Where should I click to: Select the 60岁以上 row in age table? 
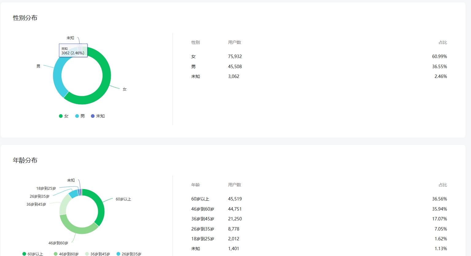[x=319, y=199]
